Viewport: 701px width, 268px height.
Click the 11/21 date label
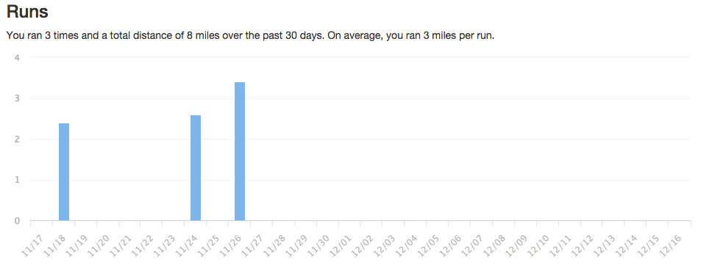tap(120, 246)
